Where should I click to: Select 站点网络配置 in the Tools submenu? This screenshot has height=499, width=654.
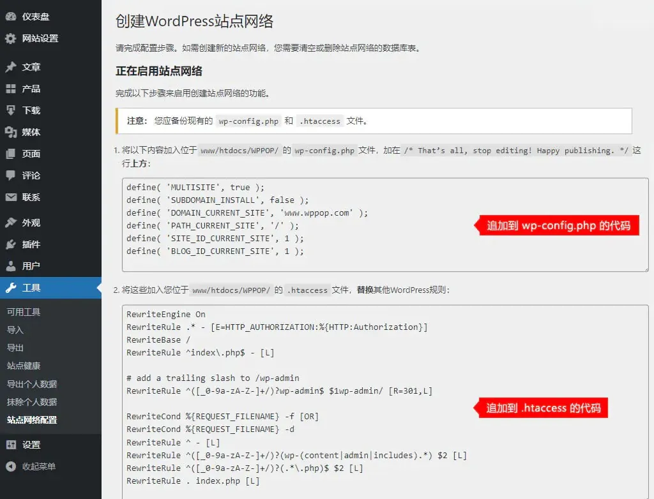[x=31, y=421]
